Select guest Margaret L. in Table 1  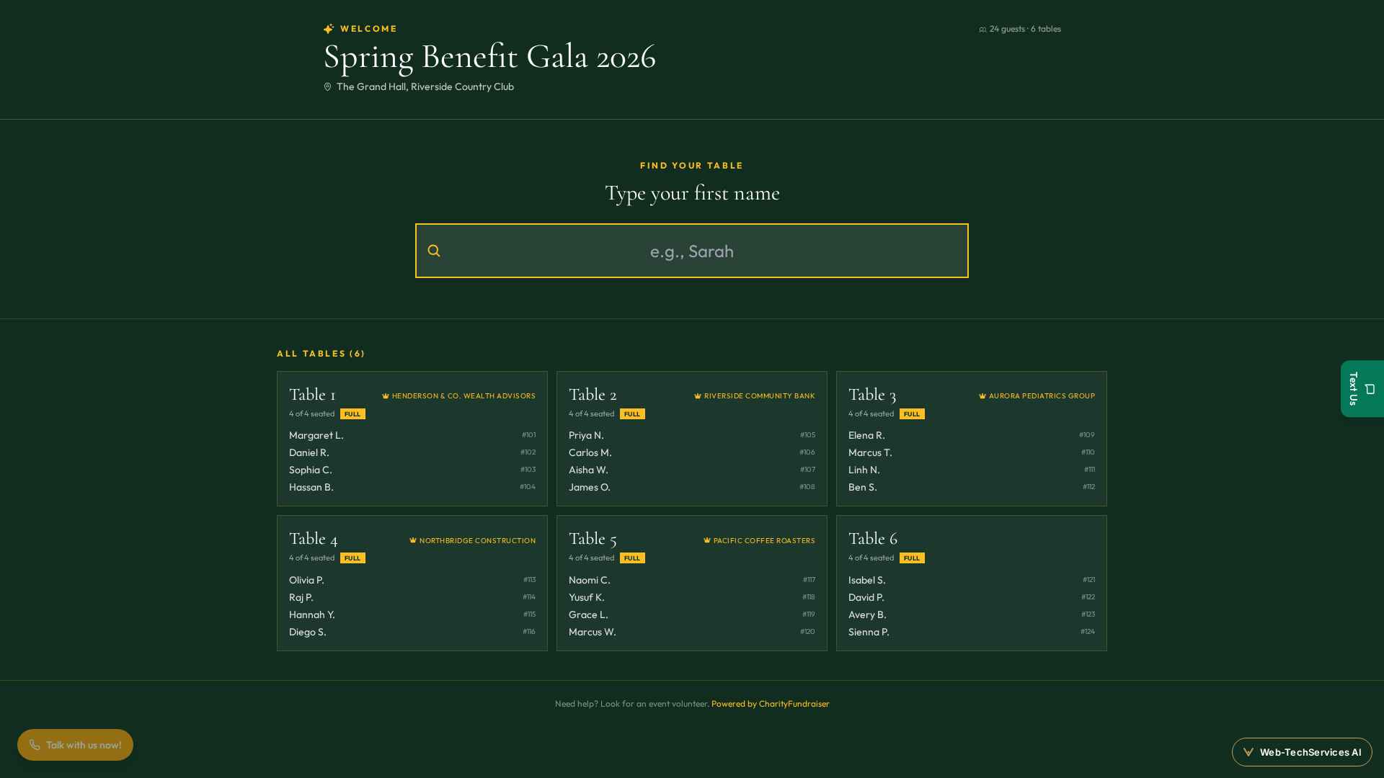(412, 435)
